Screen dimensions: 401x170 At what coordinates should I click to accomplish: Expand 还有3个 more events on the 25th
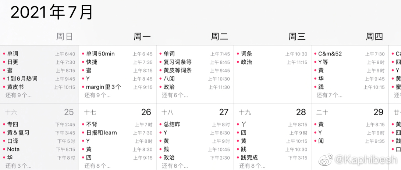pyautogui.click(x=18, y=166)
